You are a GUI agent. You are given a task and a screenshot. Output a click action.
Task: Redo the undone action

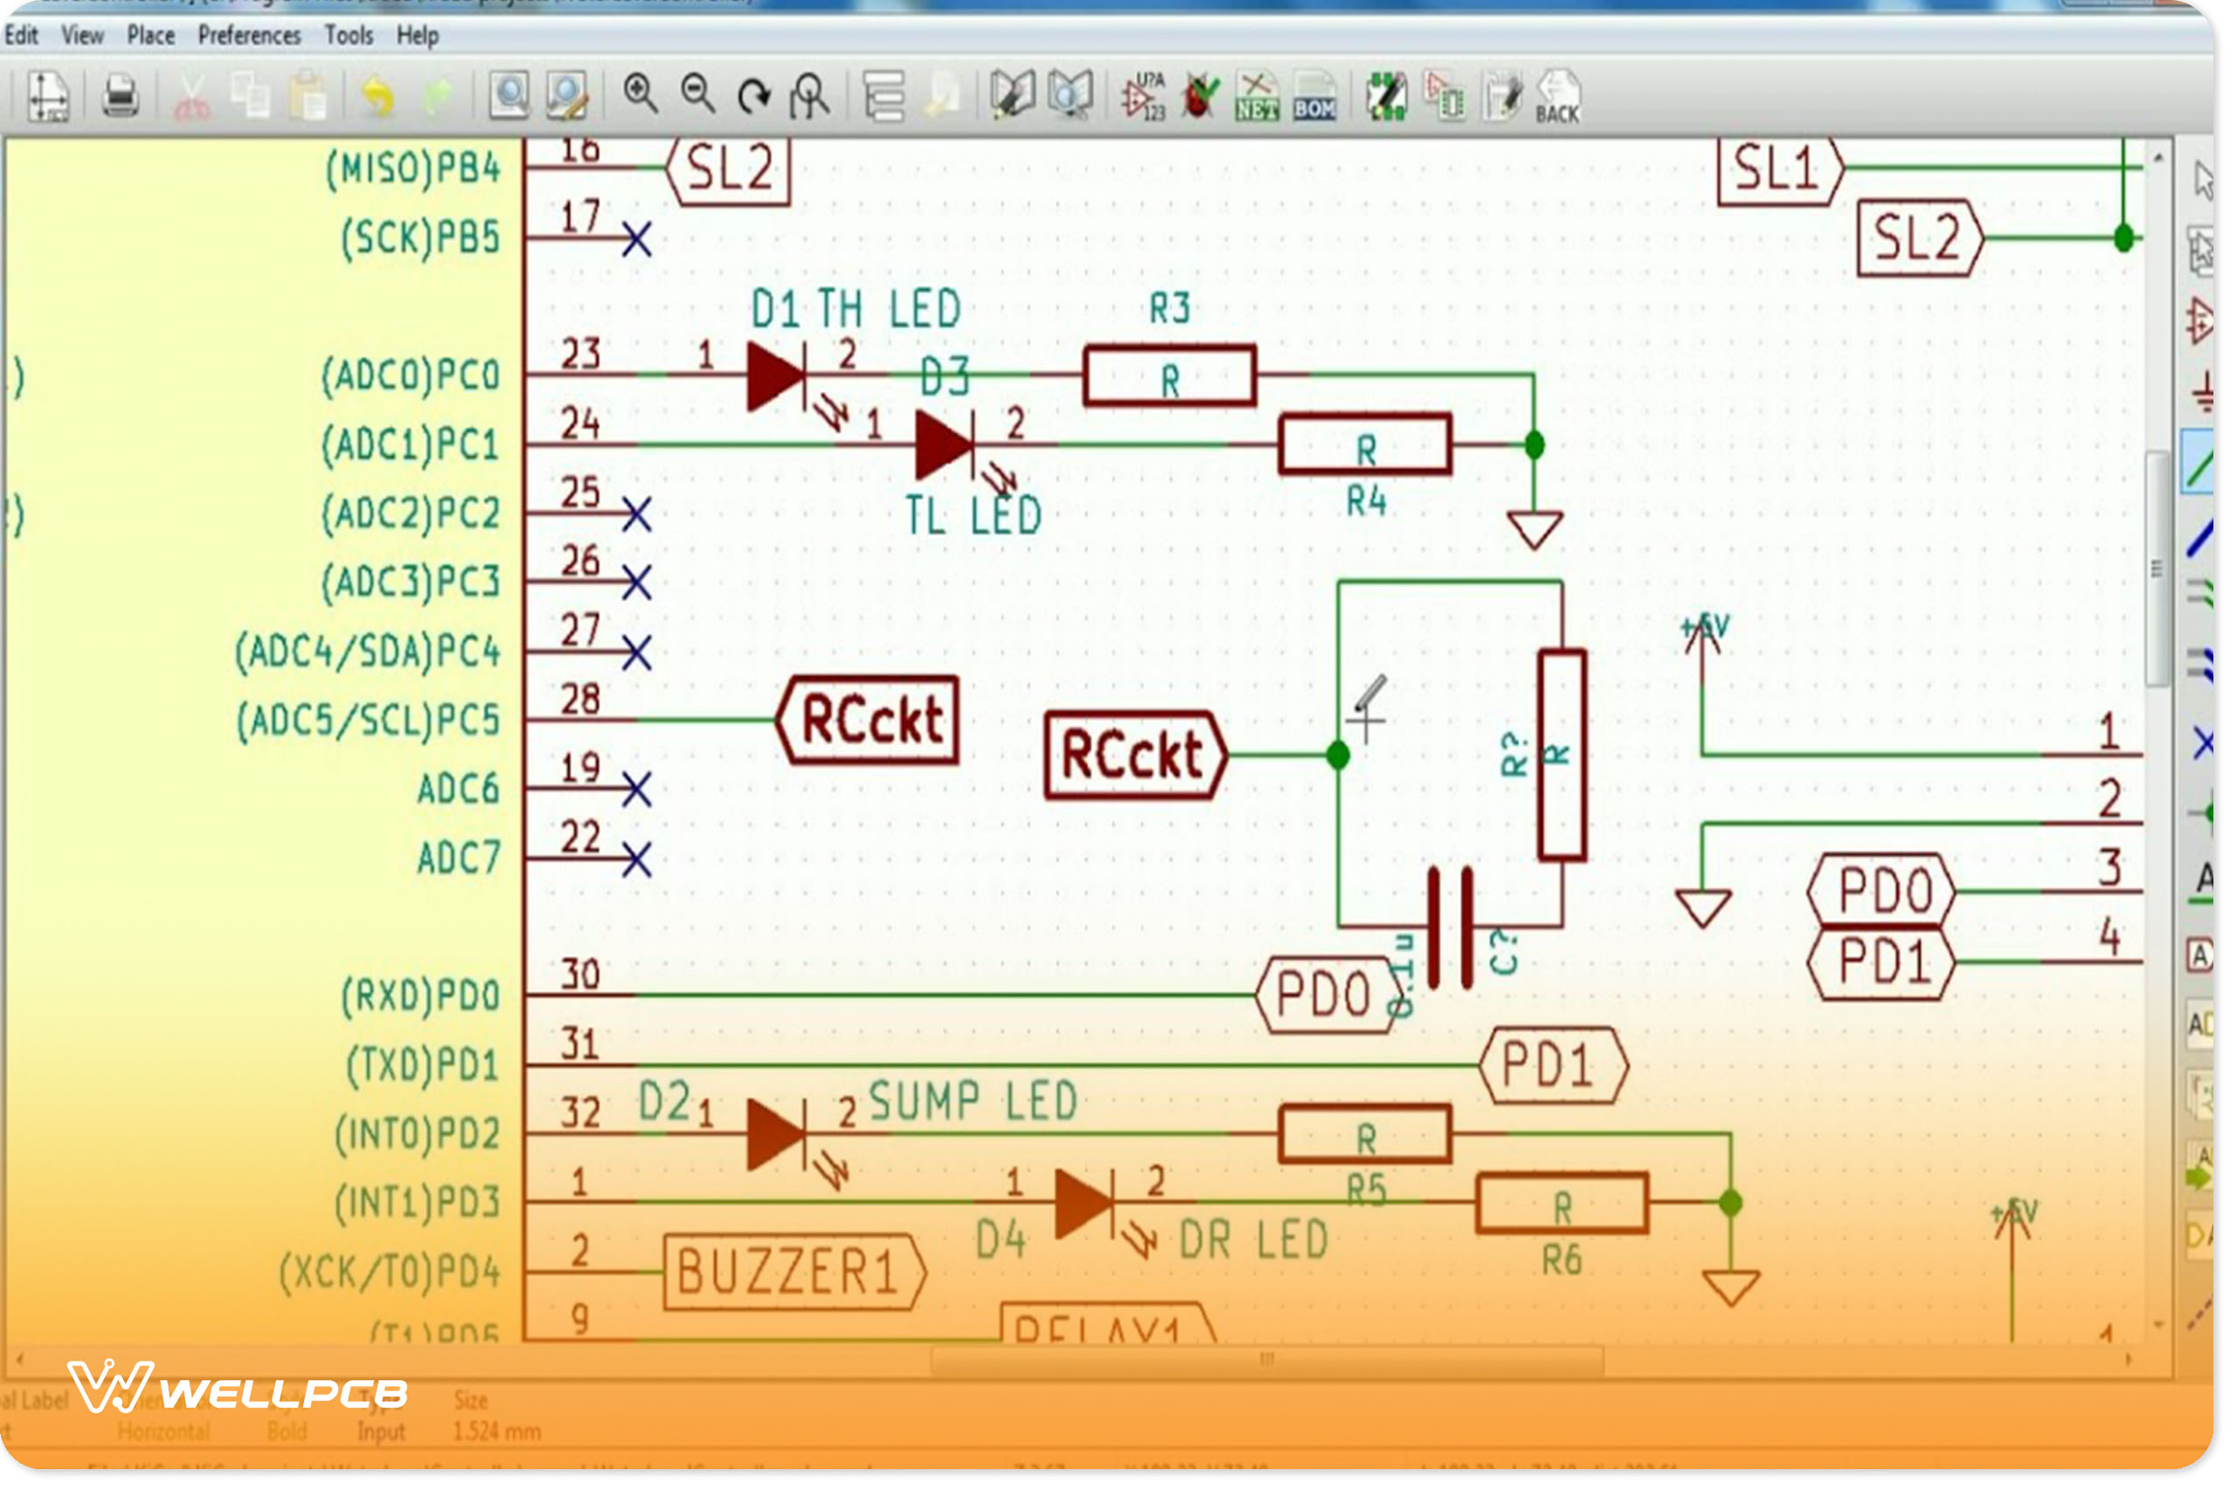click(x=438, y=93)
